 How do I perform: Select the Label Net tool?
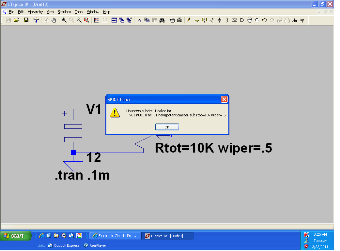coord(205,20)
